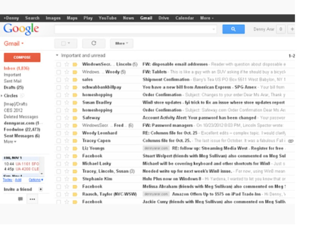Click importance marker on Safeway email

(x=75, y=118)
